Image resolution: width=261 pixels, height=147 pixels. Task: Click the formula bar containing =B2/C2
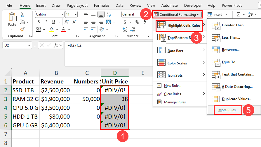(x=108, y=54)
